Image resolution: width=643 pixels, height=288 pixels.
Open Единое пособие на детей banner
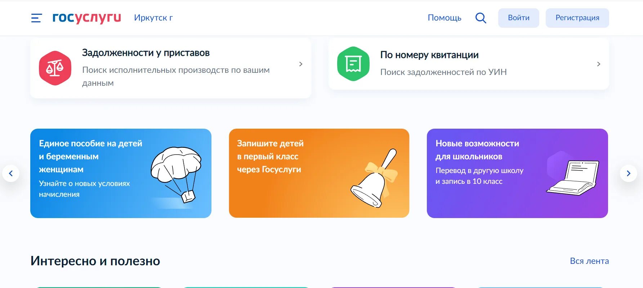[x=121, y=173]
